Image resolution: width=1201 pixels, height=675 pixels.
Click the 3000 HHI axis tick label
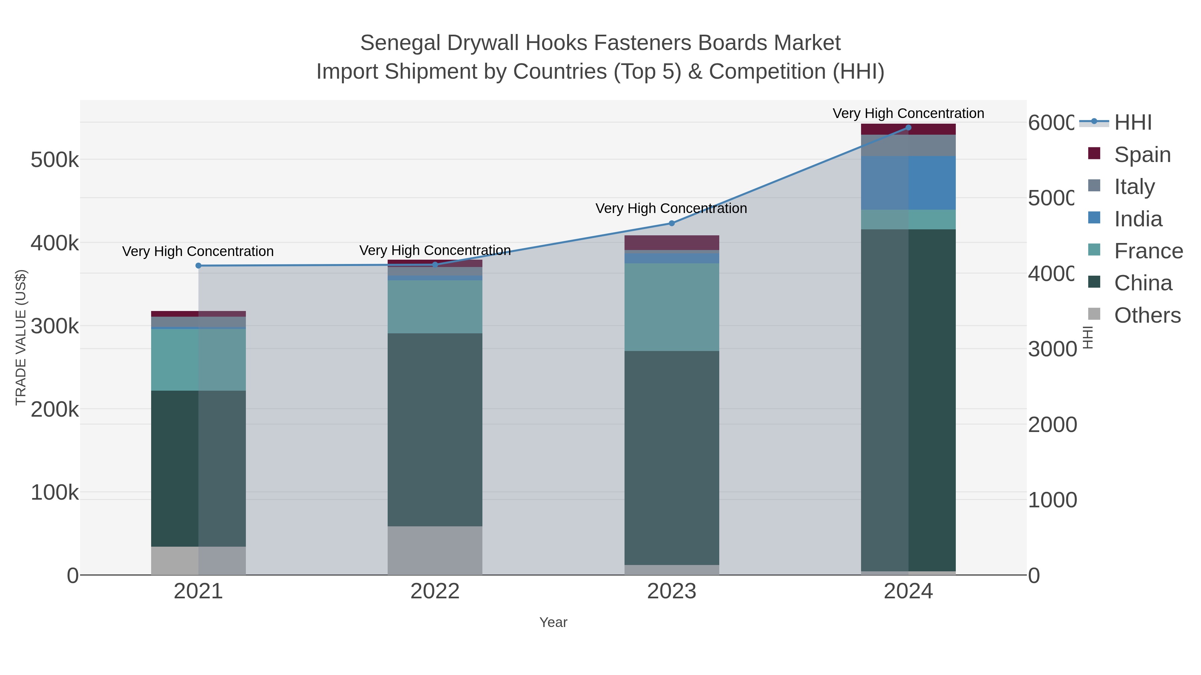pyautogui.click(x=1053, y=349)
